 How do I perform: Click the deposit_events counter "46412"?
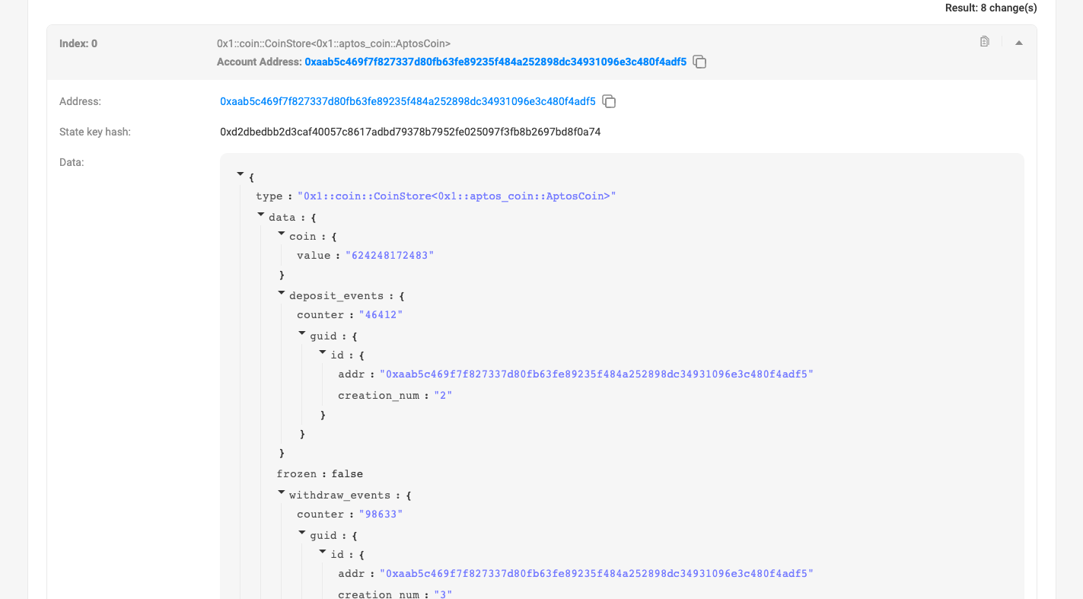[x=381, y=315]
